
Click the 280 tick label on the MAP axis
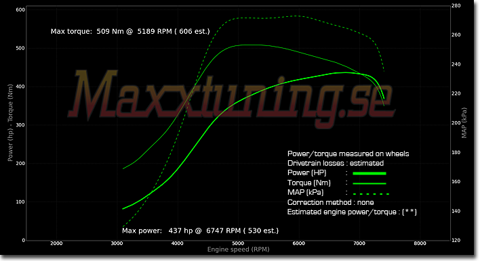click(456, 5)
